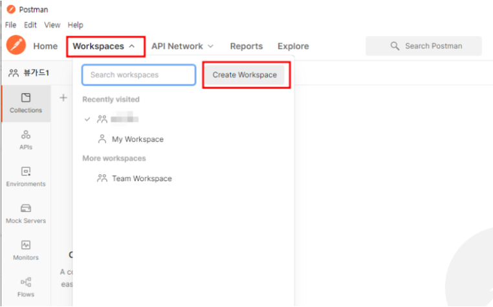This screenshot has height=307, width=493.
Task: Open the Reports tab
Action: pyautogui.click(x=246, y=46)
